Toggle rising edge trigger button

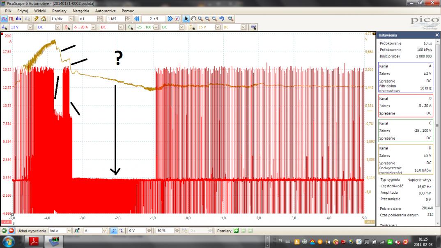click(114, 231)
